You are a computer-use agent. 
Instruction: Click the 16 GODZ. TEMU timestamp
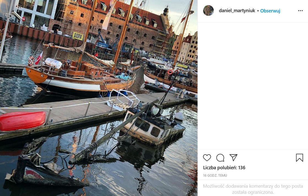pyautogui.click(x=215, y=176)
